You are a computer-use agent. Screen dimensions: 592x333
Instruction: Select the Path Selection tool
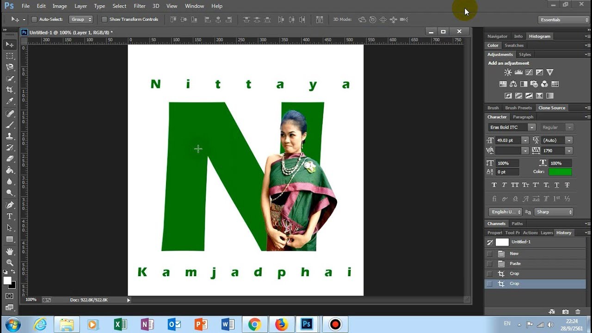coord(10,228)
